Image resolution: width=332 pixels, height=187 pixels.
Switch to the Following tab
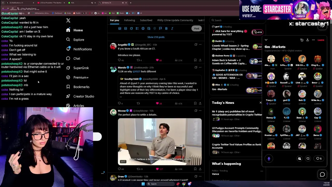click(129, 20)
